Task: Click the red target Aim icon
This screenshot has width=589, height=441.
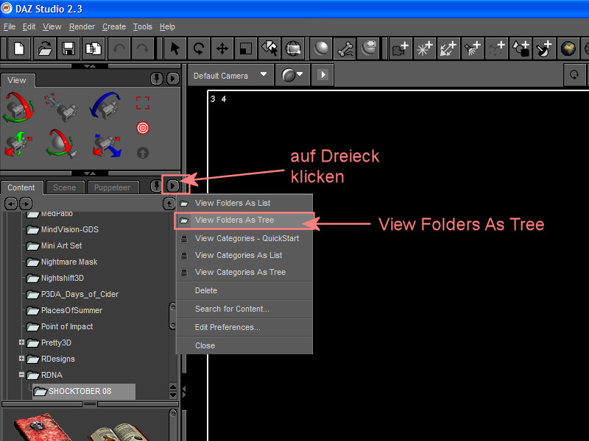Action: (143, 128)
